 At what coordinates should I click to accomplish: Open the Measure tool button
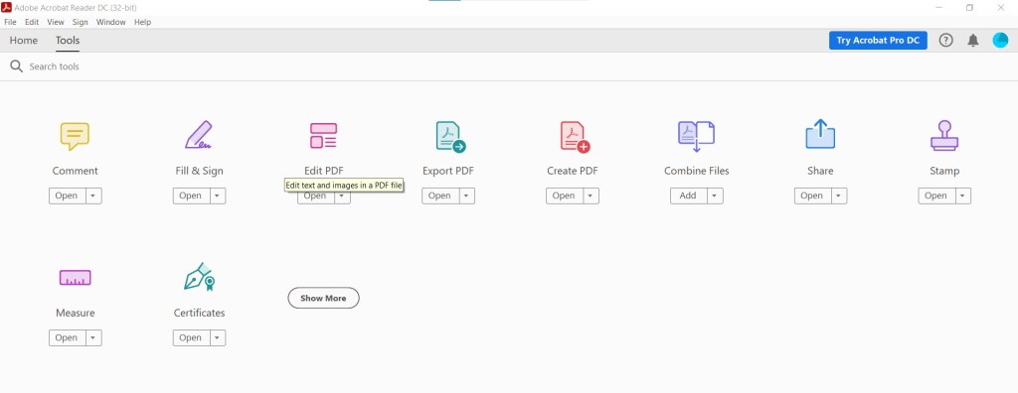(x=68, y=337)
